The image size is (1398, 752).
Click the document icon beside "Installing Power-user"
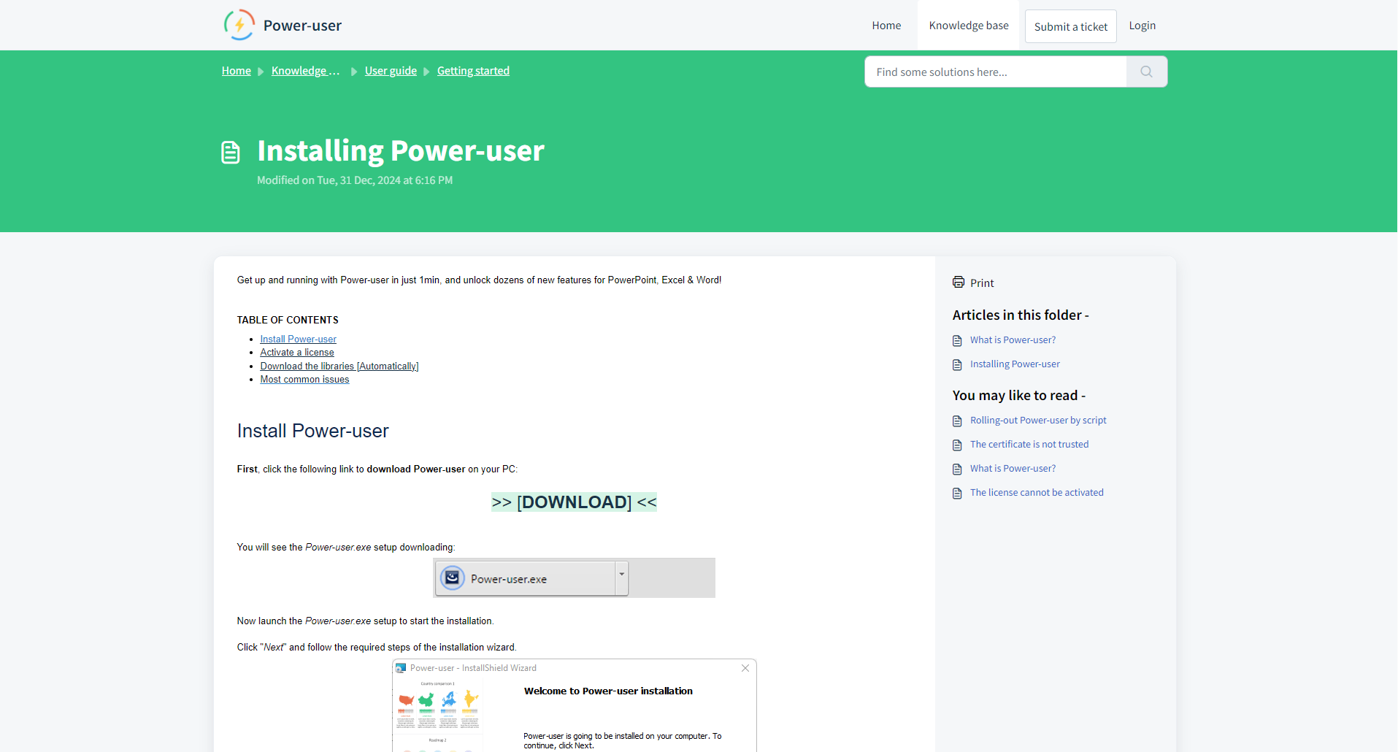(x=957, y=364)
